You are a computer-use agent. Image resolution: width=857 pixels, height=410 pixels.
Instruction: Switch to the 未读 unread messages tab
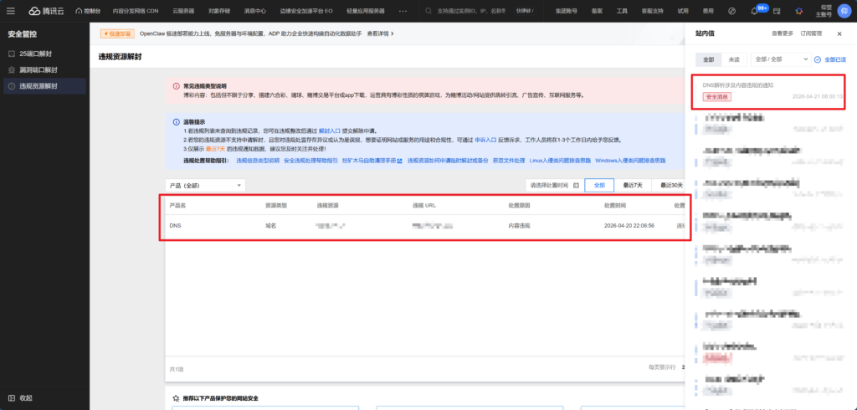(734, 60)
